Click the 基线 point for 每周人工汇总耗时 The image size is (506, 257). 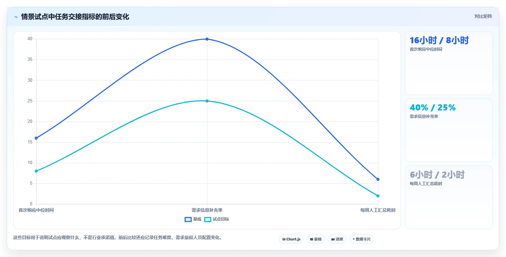click(378, 179)
